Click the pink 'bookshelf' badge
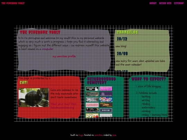187x140 pixels. [106, 89]
